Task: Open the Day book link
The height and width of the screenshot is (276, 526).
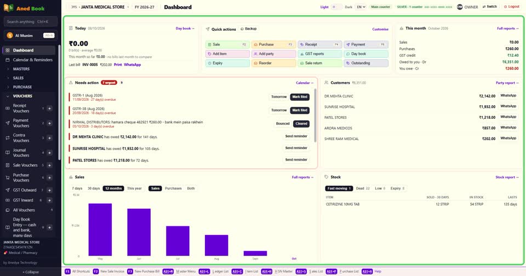Action: click(185, 28)
